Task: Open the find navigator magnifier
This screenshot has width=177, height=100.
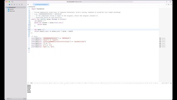Action: (17, 4)
